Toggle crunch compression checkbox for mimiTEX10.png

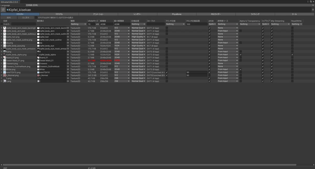[x=167, y=72]
